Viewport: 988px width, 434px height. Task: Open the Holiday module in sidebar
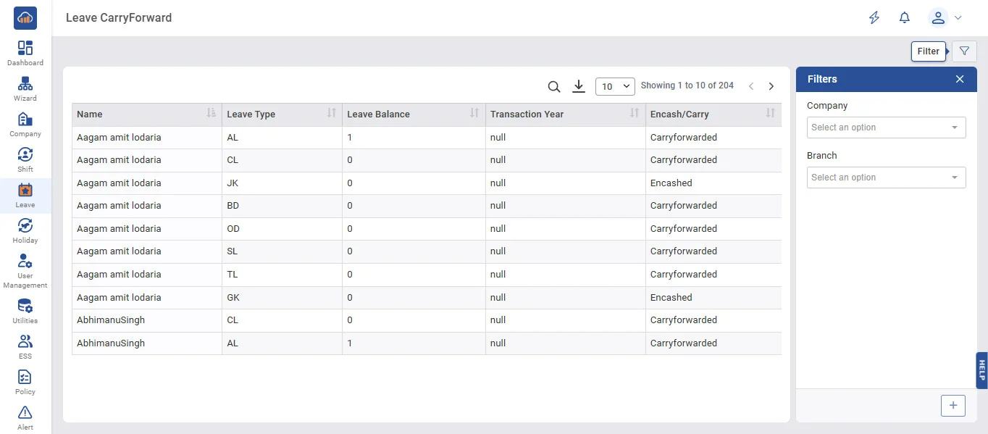[25, 230]
